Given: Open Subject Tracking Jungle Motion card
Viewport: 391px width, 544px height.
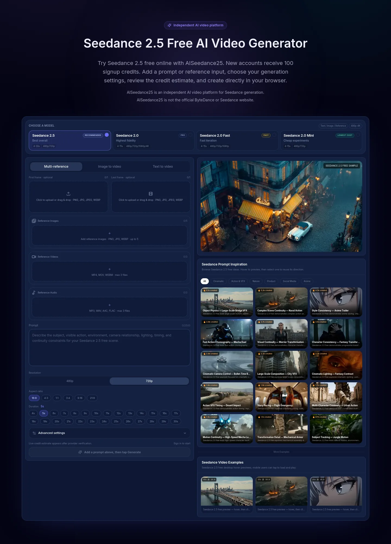Looking at the screenshot, I should click(x=336, y=429).
